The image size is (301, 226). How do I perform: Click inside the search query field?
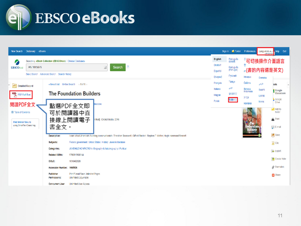[66, 67]
